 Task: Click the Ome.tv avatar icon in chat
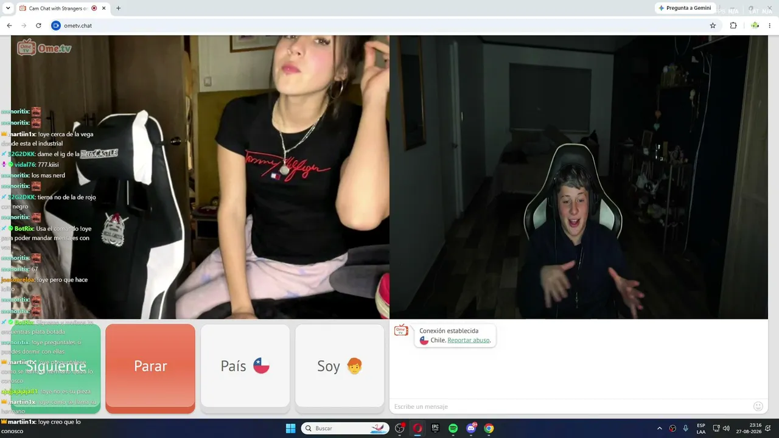[401, 330]
